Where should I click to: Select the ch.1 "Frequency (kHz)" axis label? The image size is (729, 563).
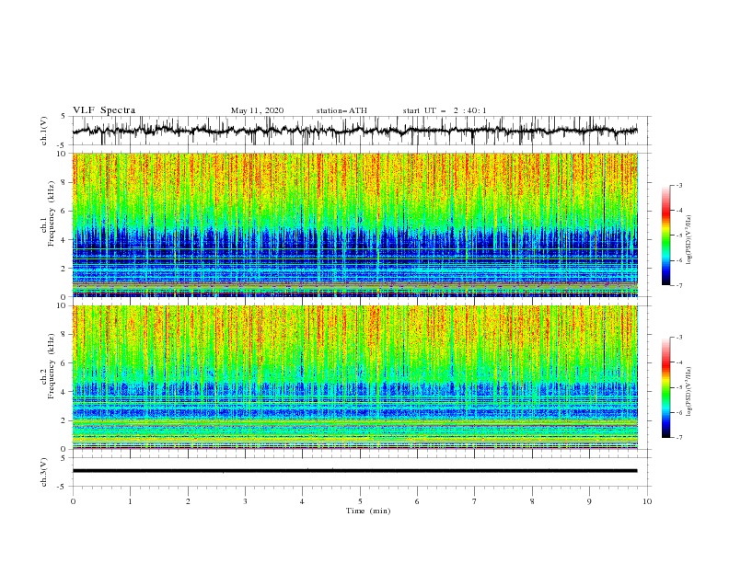click(x=52, y=213)
